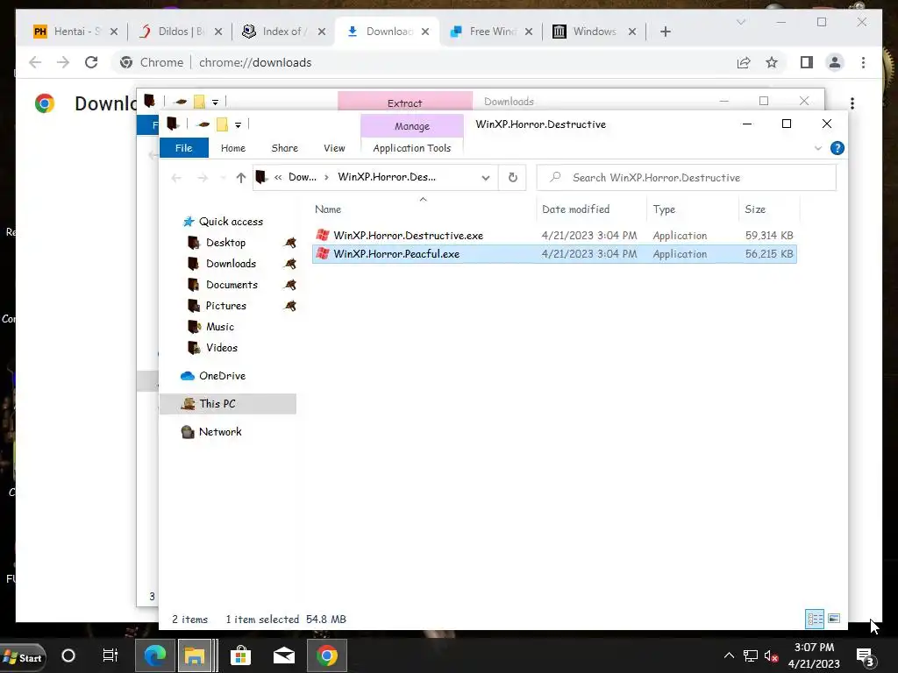Image resolution: width=898 pixels, height=673 pixels.
Task: Open Chrome three-dot menu
Action: (863, 62)
